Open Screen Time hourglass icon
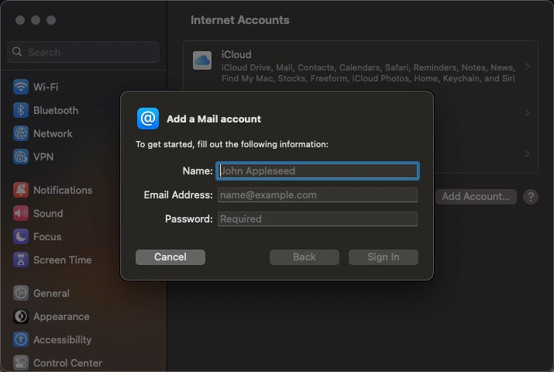554x372 pixels. click(x=20, y=260)
